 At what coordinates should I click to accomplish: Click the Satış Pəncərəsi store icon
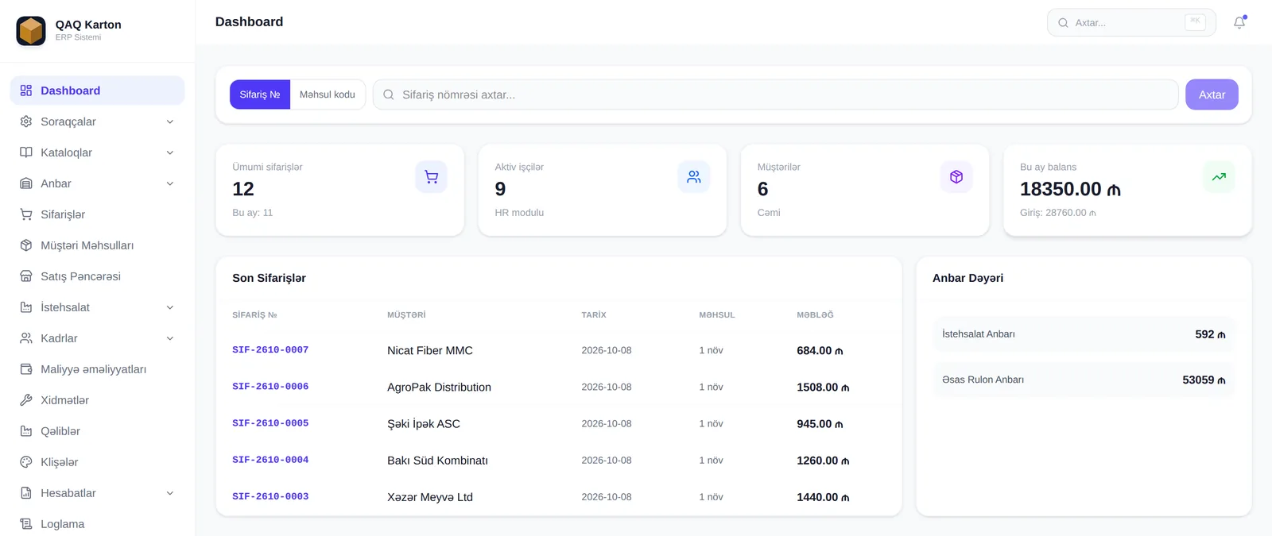26,276
